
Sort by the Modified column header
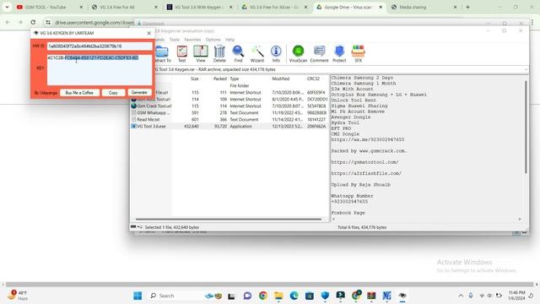pyautogui.click(x=281, y=79)
